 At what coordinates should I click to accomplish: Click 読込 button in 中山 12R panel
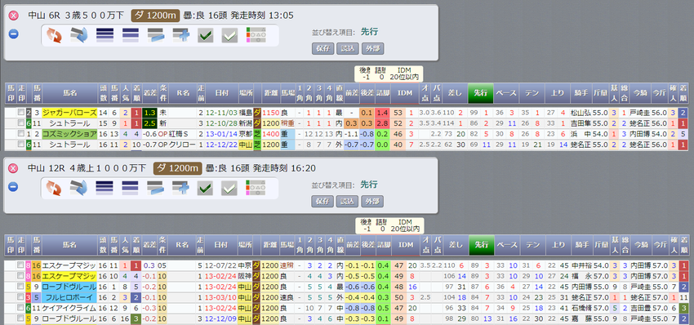[x=348, y=202]
